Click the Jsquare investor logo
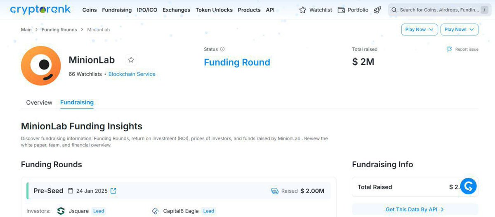 point(61,211)
